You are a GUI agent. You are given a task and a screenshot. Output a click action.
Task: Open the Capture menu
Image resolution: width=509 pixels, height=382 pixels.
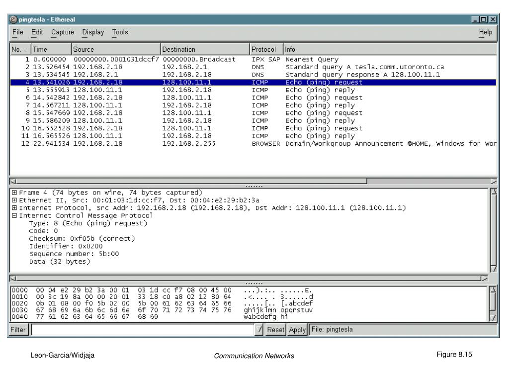[63, 32]
